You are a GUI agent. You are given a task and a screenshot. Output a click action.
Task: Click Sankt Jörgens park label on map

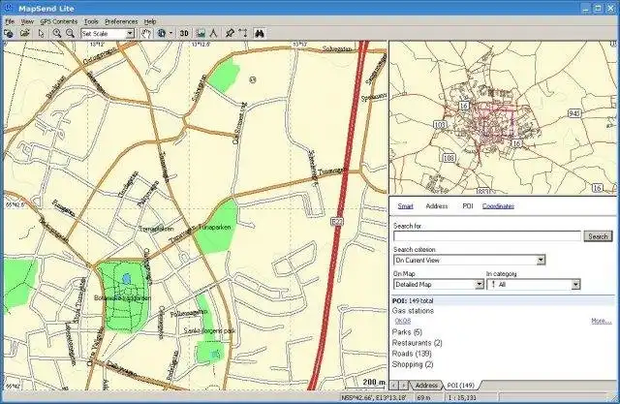tap(209, 330)
